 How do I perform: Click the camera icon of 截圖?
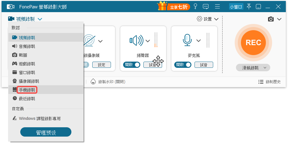(15, 55)
